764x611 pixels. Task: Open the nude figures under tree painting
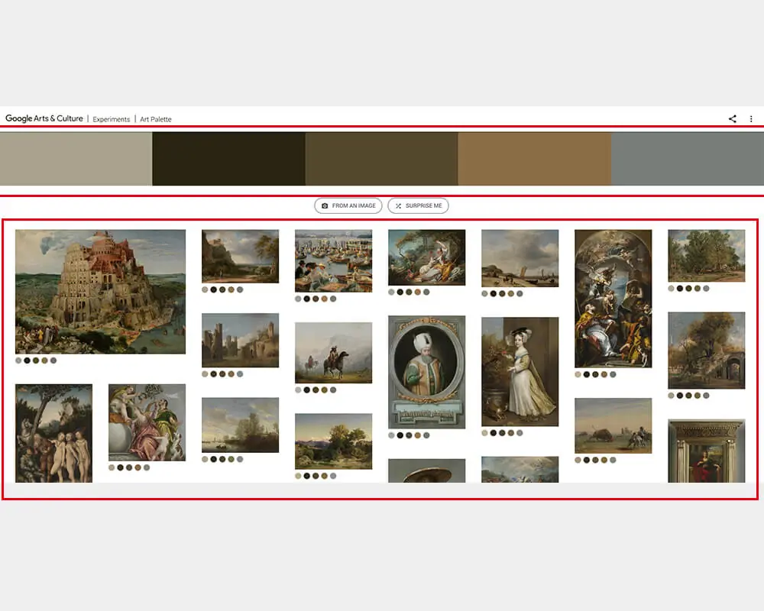pos(53,433)
